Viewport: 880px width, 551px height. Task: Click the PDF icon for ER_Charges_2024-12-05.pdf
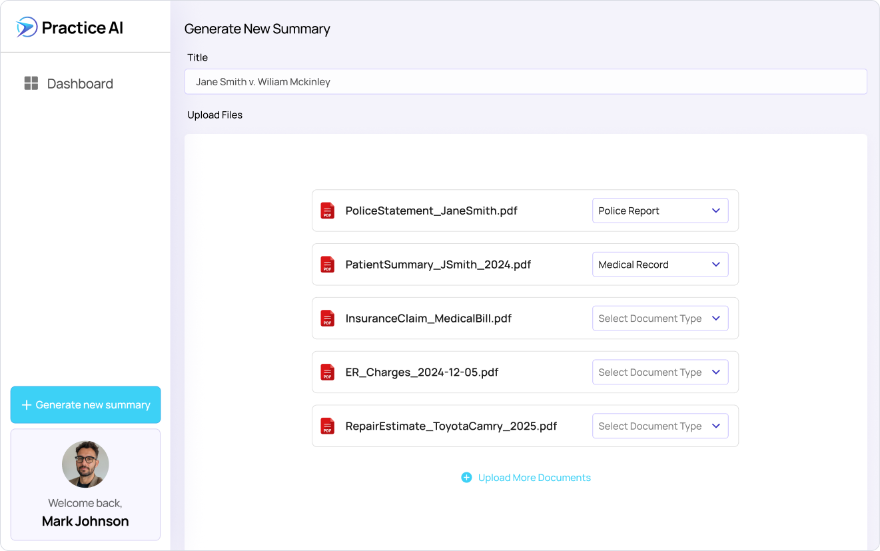click(x=328, y=372)
